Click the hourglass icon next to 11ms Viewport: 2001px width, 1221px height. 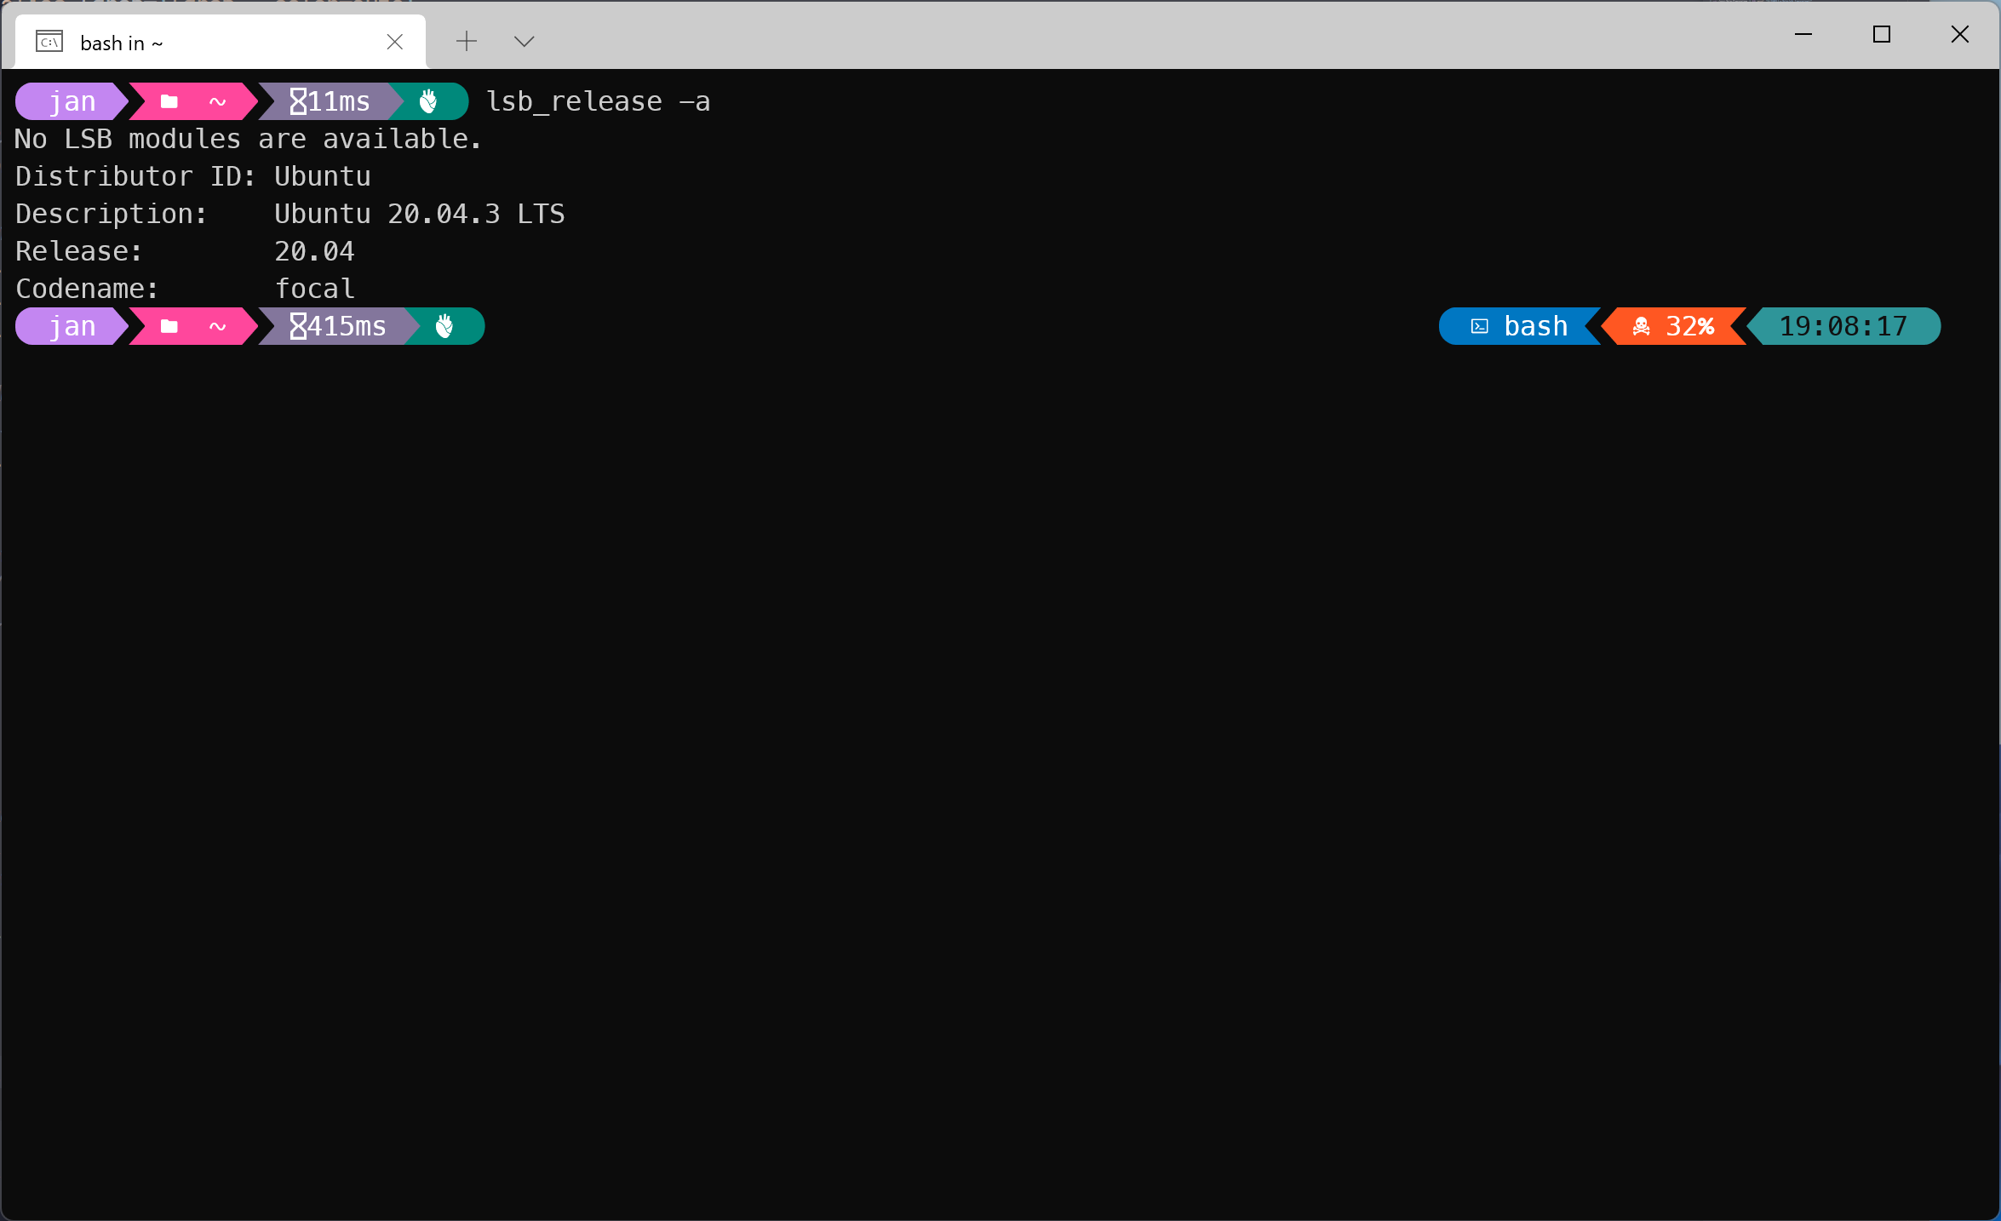pyautogui.click(x=296, y=100)
